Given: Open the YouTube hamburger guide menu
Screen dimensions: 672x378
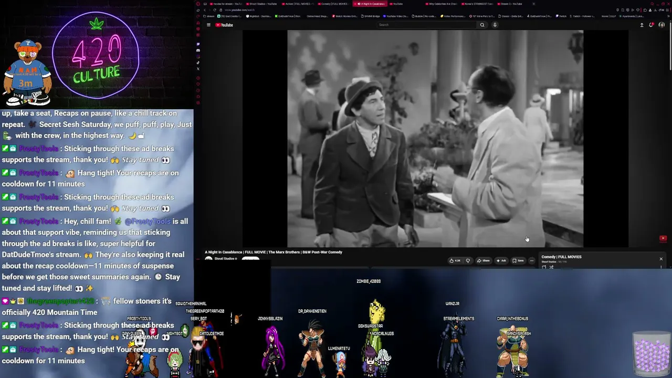Looking at the screenshot, I should pyautogui.click(x=208, y=25).
